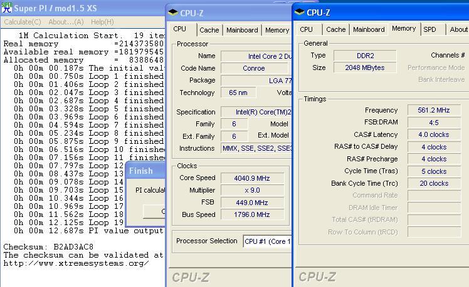
Task: Open the About...(A) menu in Super PI
Action: (66, 22)
